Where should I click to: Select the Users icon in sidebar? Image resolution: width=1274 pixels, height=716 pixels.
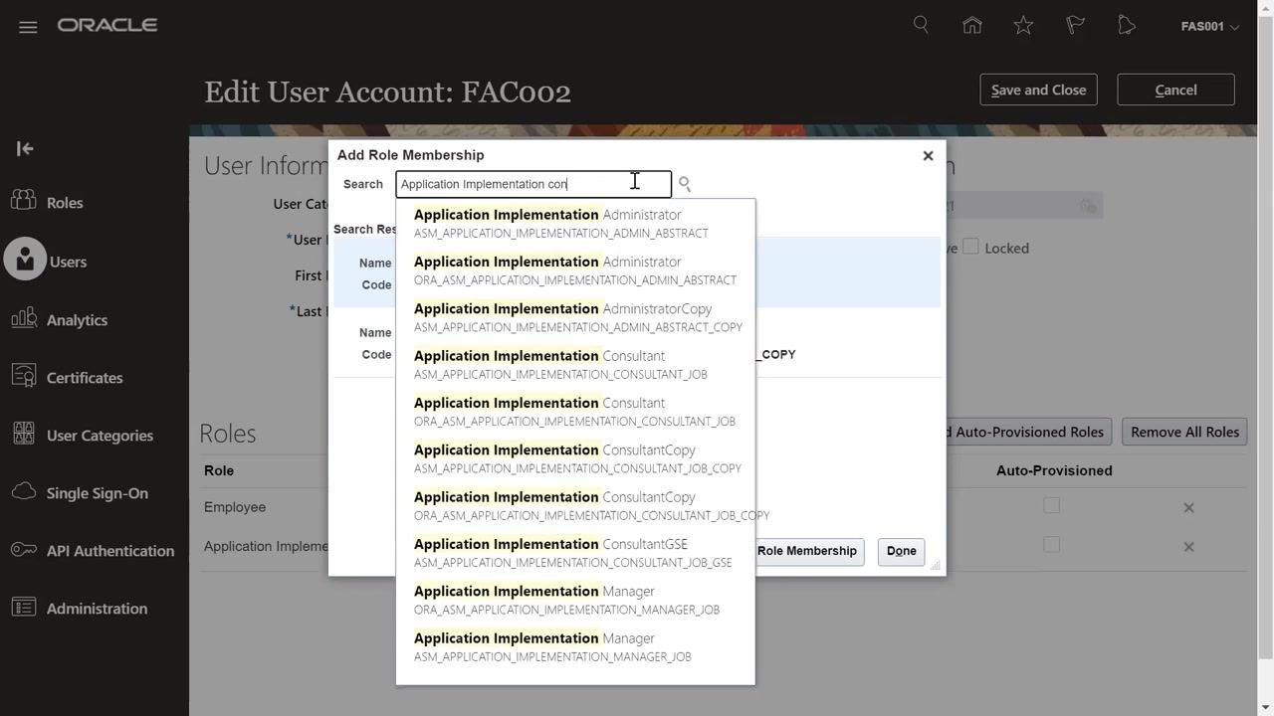[x=25, y=260]
